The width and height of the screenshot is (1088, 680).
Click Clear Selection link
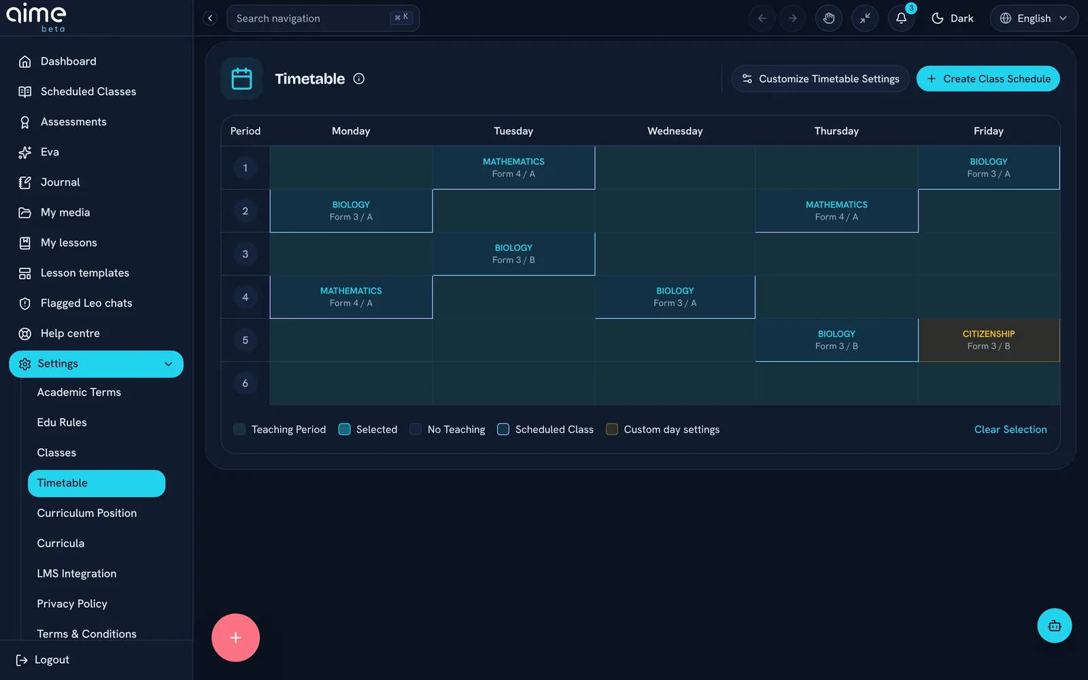pyautogui.click(x=1010, y=430)
